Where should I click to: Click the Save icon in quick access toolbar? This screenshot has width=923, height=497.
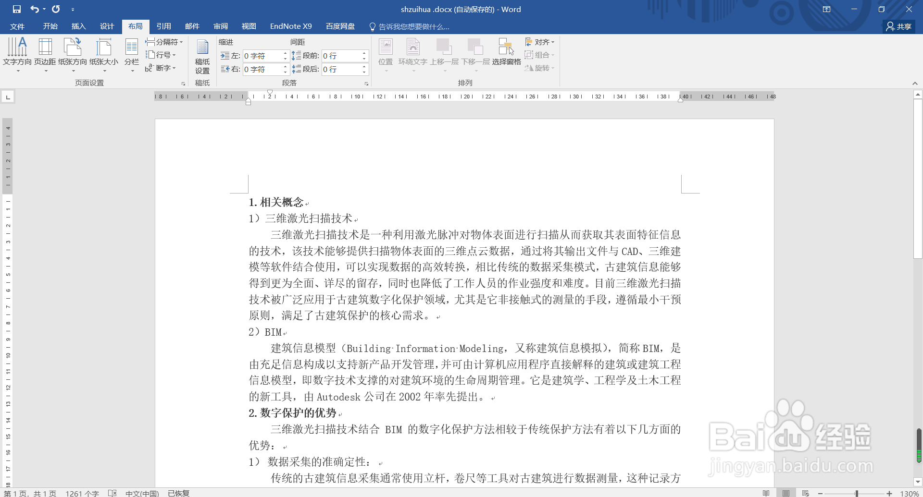point(17,9)
